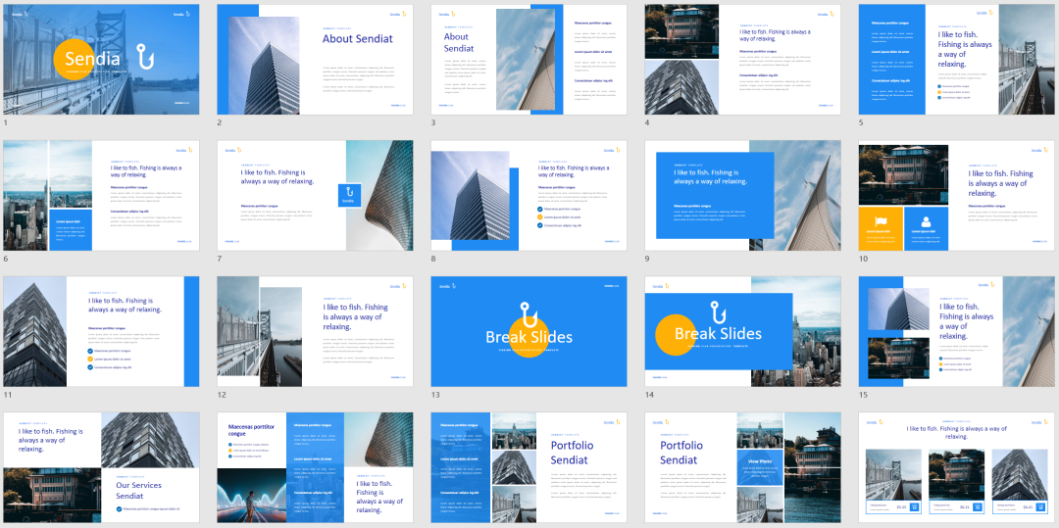
Task: Select slide 20 with three product cards
Action: (956, 467)
